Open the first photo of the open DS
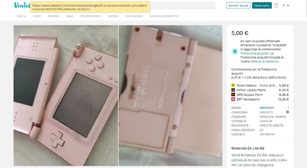Screen dimensions: 307x168 (66, 96)
